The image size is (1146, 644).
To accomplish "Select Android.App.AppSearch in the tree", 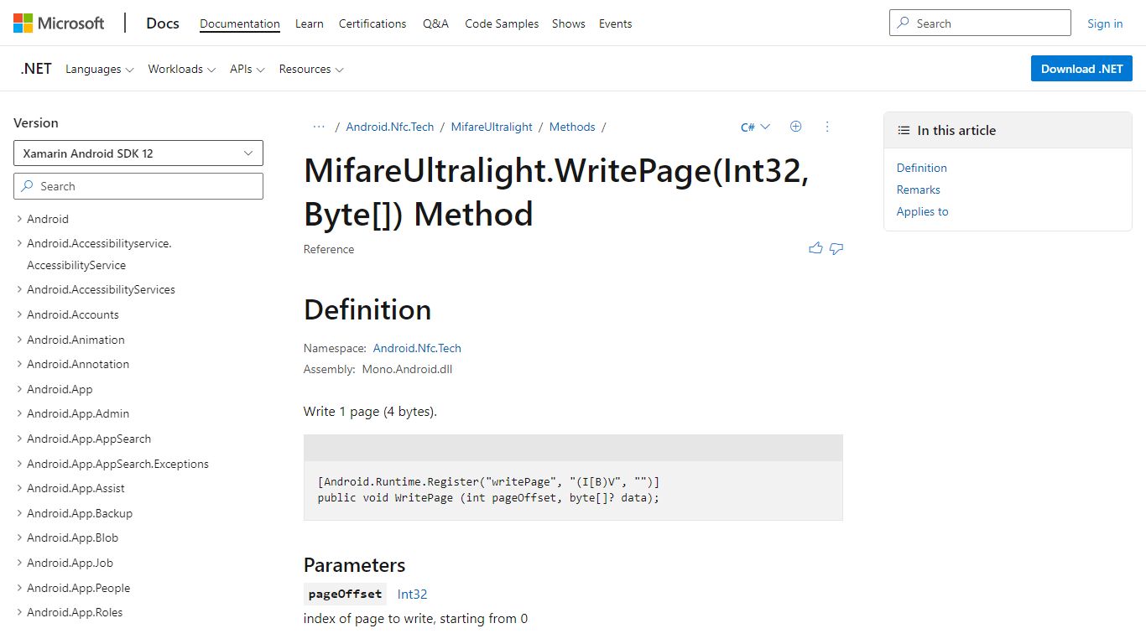I will (89, 439).
